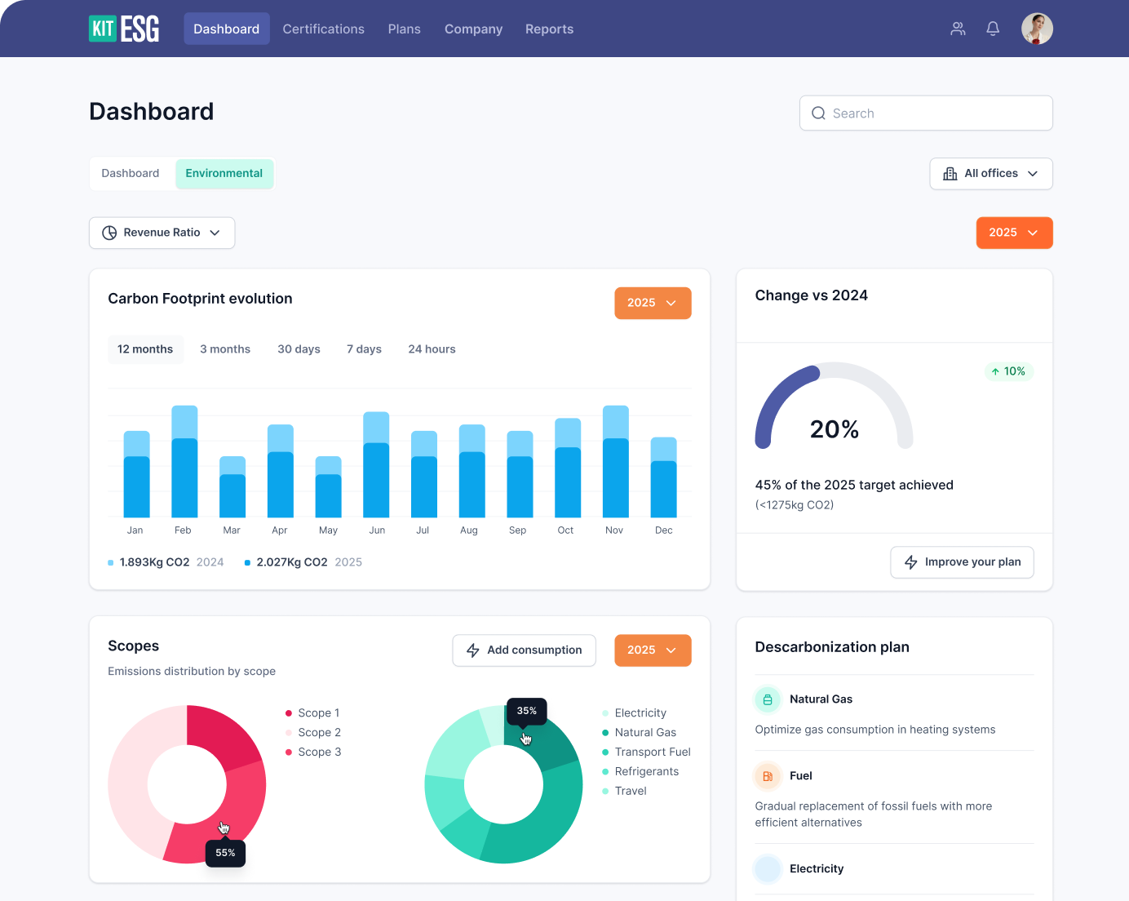
Task: Click the magnifier icon in search
Action: point(818,113)
